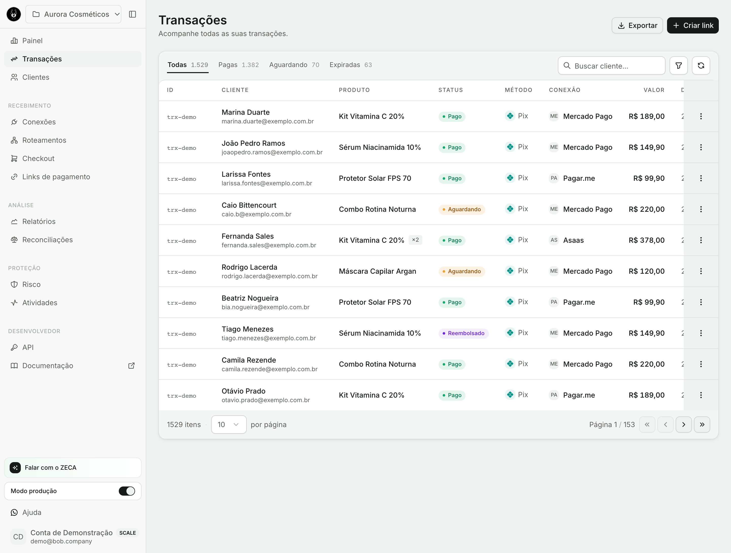This screenshot has width=731, height=553.
Task: Go to next page arrow
Action: point(684,425)
